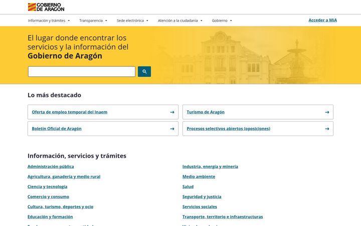Select Servicios sociales
Screen dimensions: 361x226
click(200, 206)
